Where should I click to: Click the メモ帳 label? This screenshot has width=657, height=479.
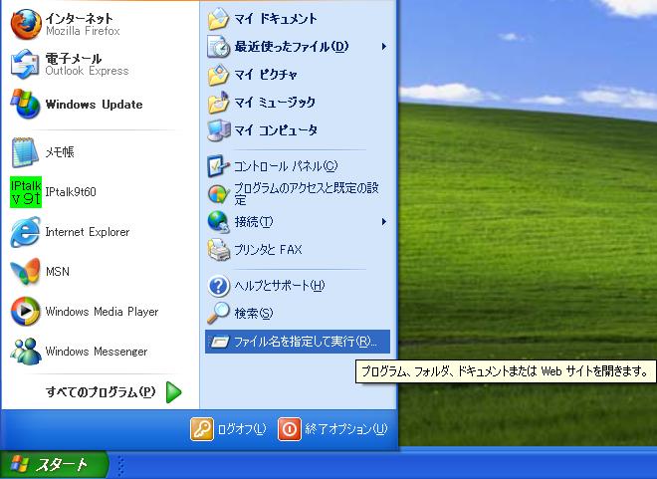[x=60, y=152]
